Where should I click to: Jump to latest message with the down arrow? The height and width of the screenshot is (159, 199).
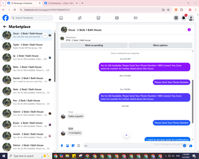point(126,135)
